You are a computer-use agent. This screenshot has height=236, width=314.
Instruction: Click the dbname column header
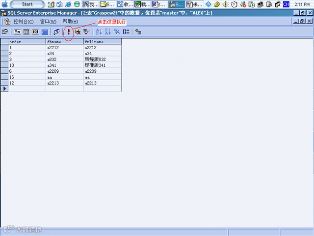64,41
